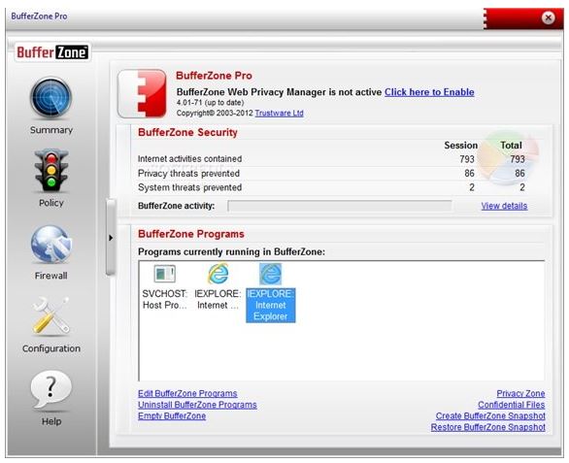
Task: Click the 'SVCHOST: Host Pro...' label
Action: click(x=165, y=299)
